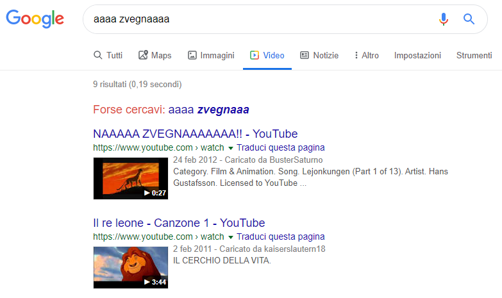502x298 pixels.
Task: Click the '2 feb 2011 - Caricato da kaiserslautern18' line
Action: point(249,249)
